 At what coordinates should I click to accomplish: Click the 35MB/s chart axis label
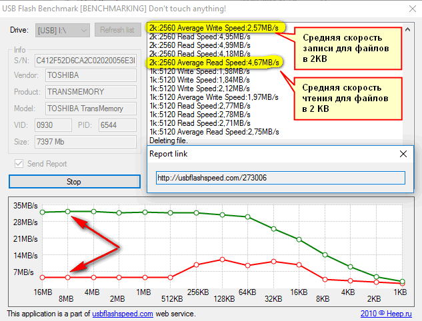tap(25, 206)
